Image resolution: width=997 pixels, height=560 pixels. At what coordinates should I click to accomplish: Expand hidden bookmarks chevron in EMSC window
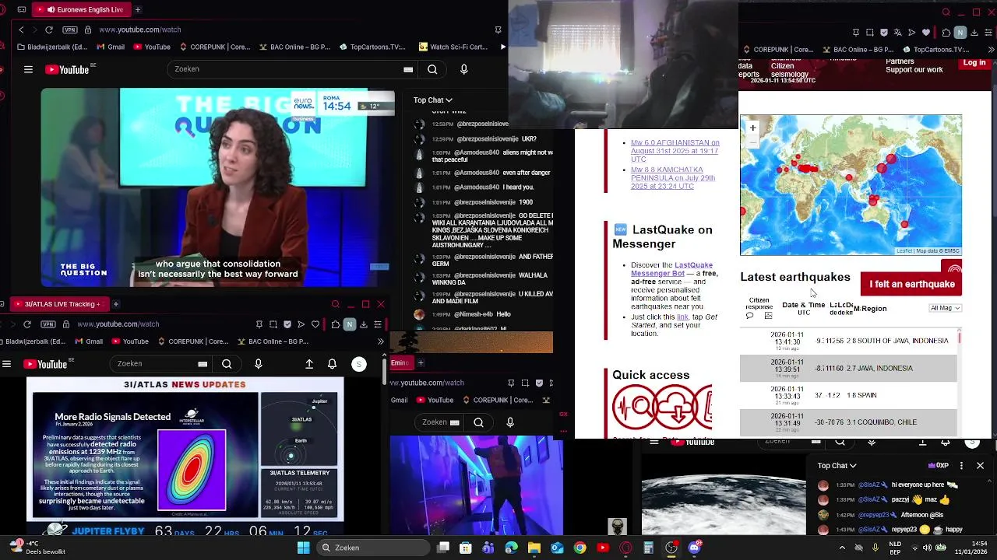tap(992, 50)
